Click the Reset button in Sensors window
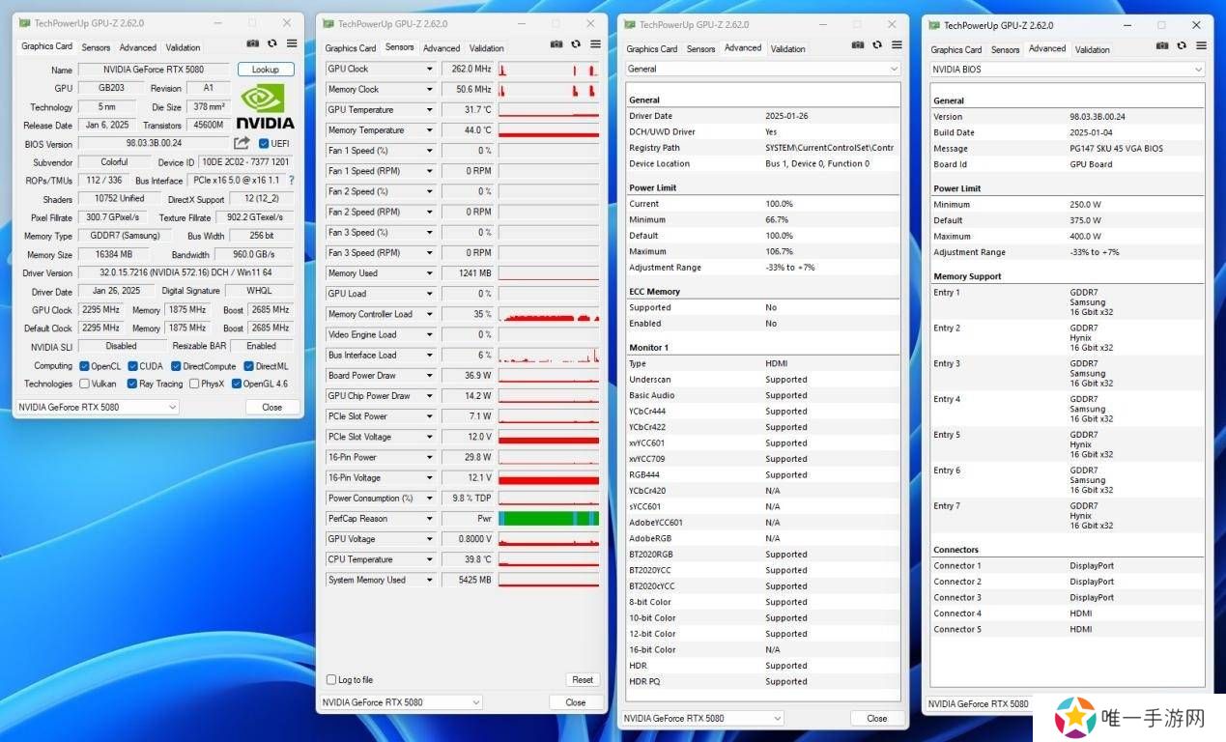The height and width of the screenshot is (742, 1226). point(583,680)
